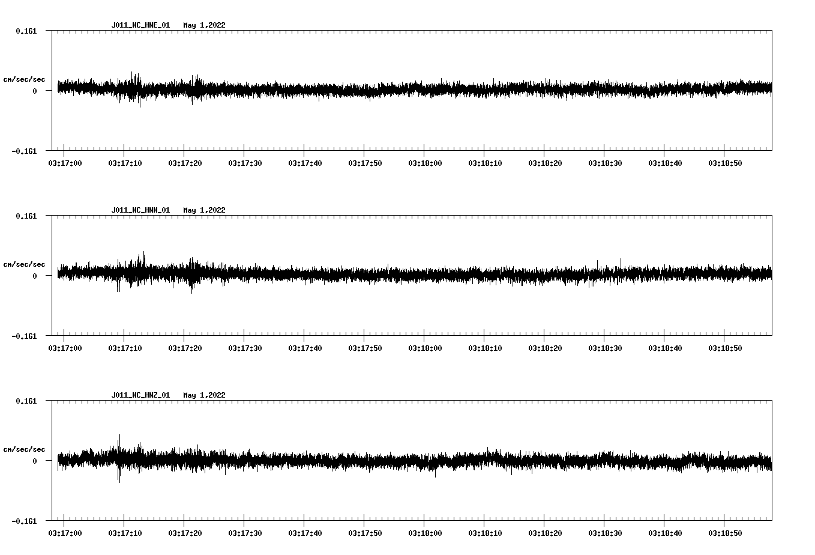Viewport: 815px width, 555px height.
Task: Click the 0.161 upper limit of HNZ axis
Action: pyautogui.click(x=26, y=401)
